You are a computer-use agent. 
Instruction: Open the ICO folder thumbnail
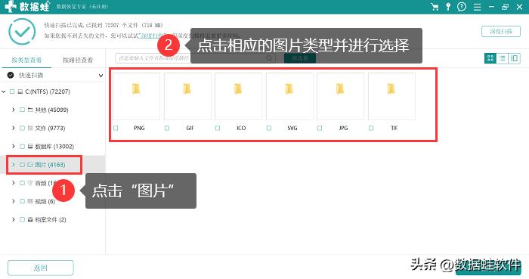pyautogui.click(x=238, y=97)
